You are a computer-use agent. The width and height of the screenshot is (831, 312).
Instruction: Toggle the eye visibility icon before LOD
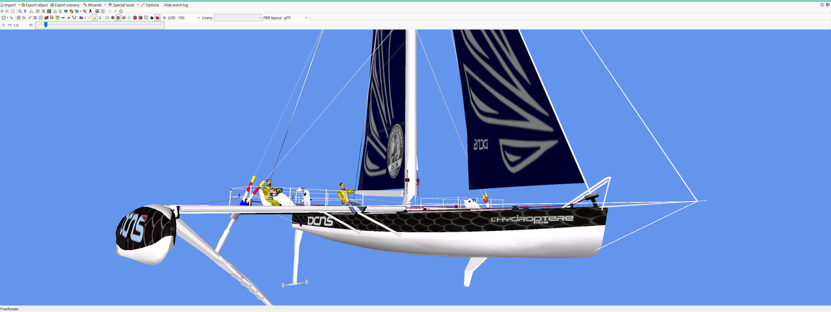coord(164,18)
